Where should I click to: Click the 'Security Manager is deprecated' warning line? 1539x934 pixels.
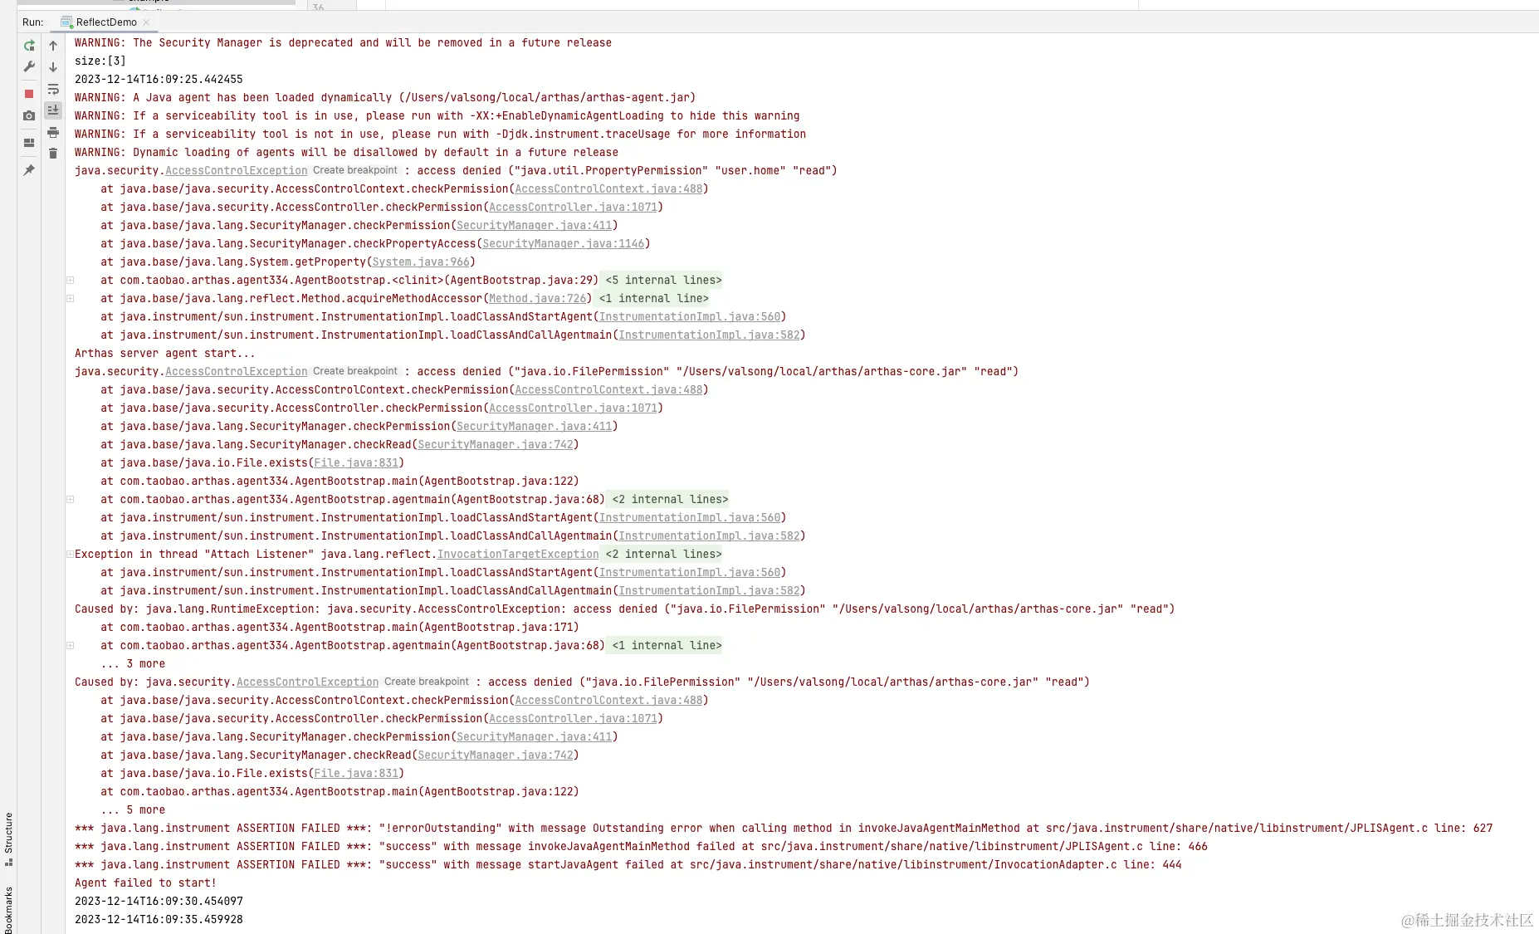point(343,42)
